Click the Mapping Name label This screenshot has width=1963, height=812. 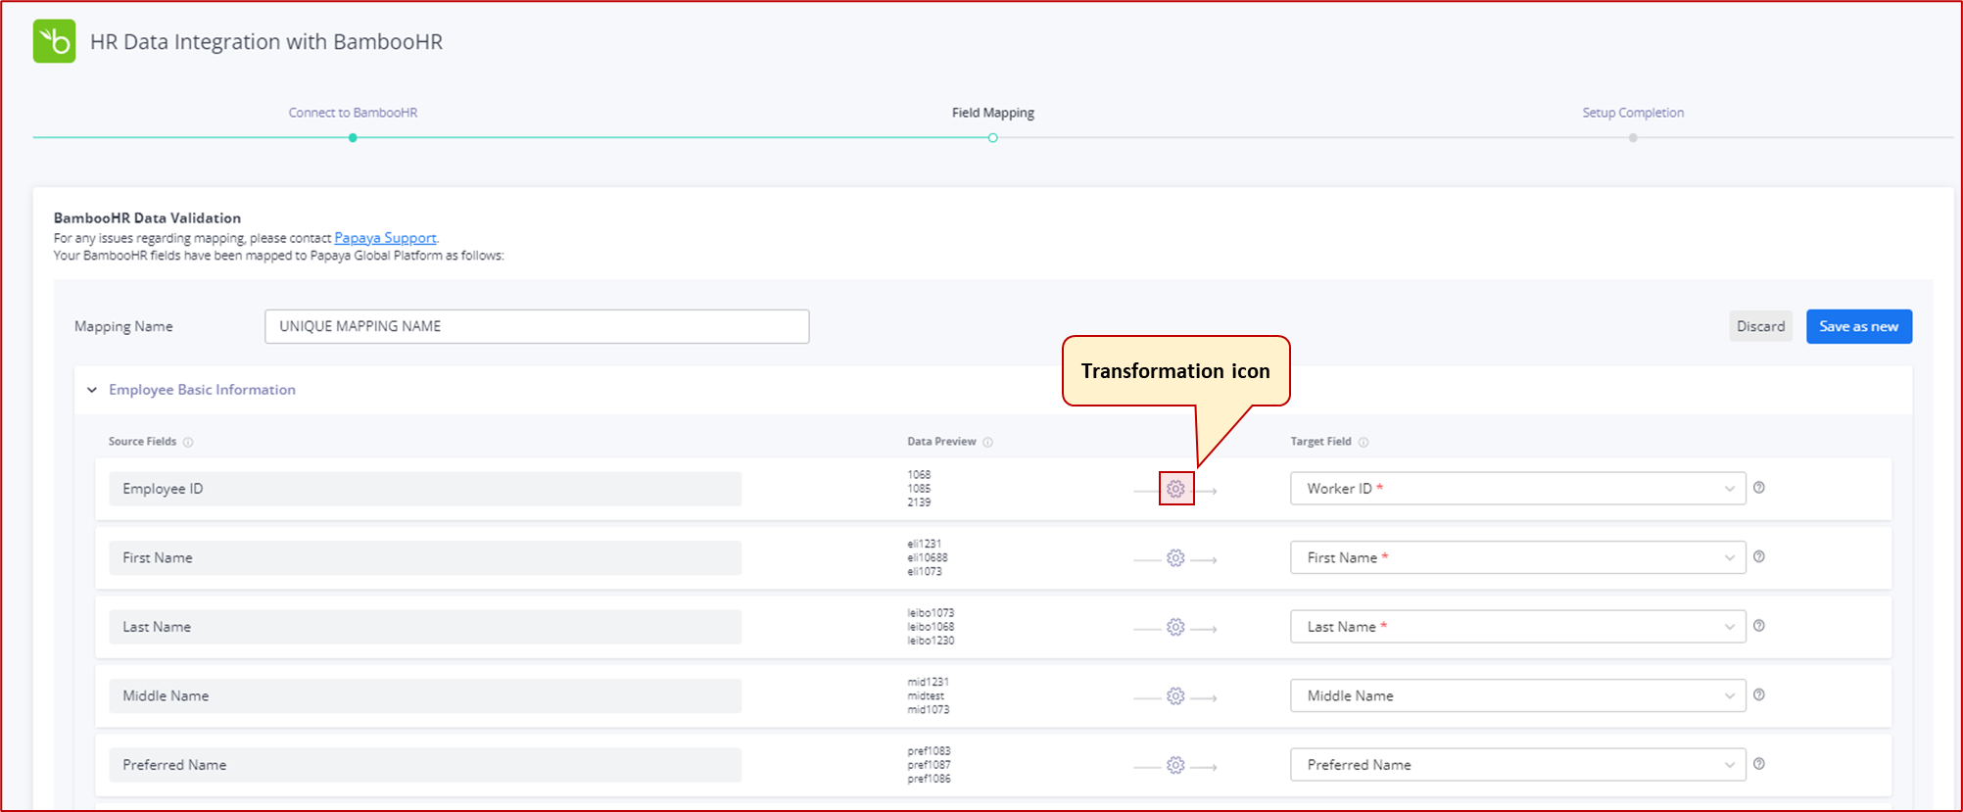tap(123, 326)
